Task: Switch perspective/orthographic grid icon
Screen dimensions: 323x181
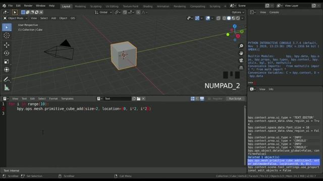Action: (241, 67)
